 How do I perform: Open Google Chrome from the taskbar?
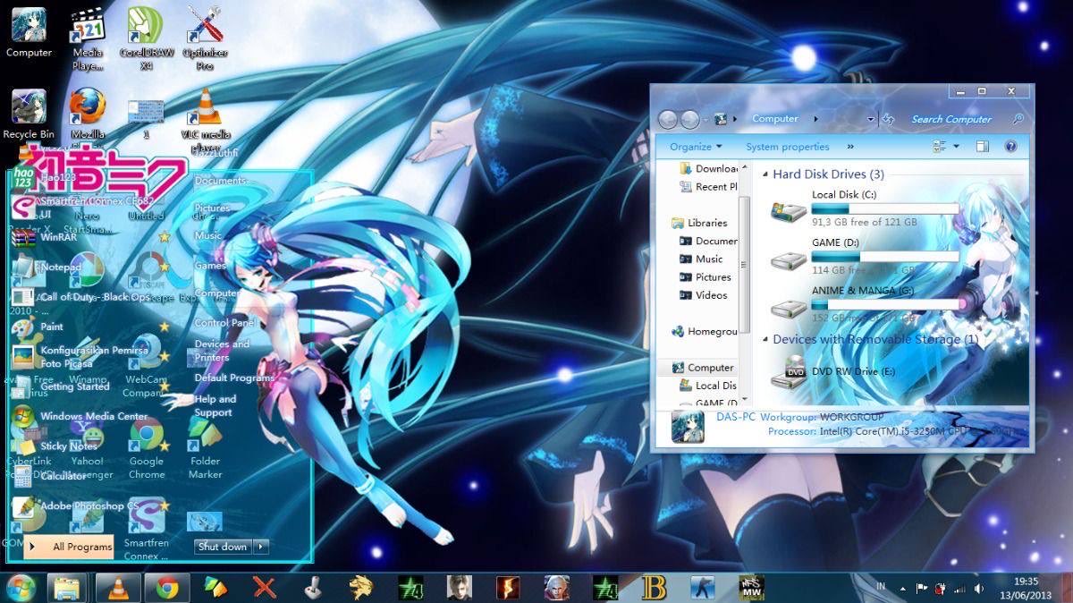(166, 588)
